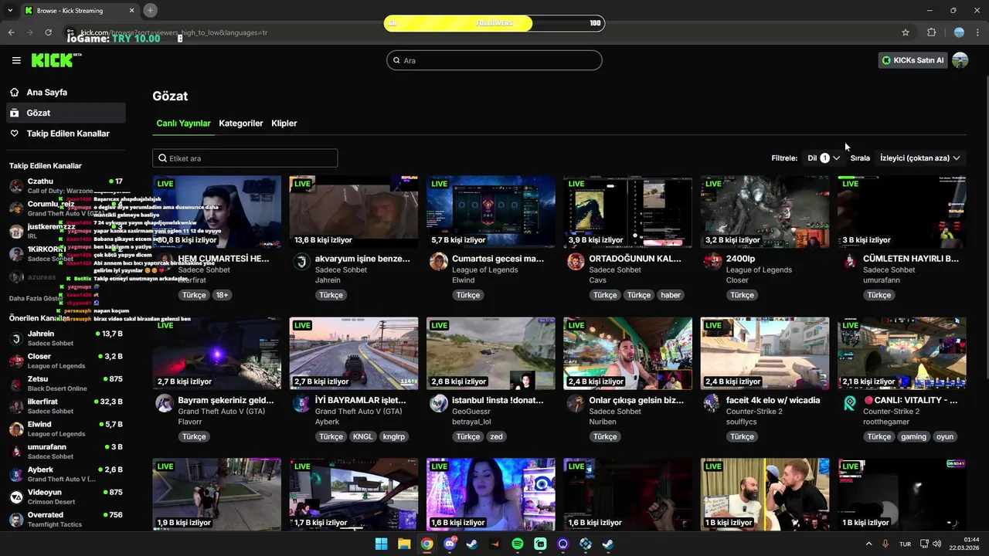Select the KNGL tag
This screenshot has height=556, width=989.
[362, 436]
